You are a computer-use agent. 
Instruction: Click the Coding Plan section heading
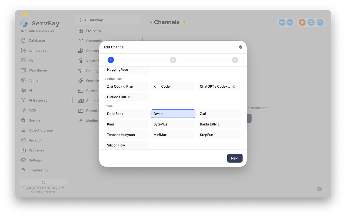113,79
